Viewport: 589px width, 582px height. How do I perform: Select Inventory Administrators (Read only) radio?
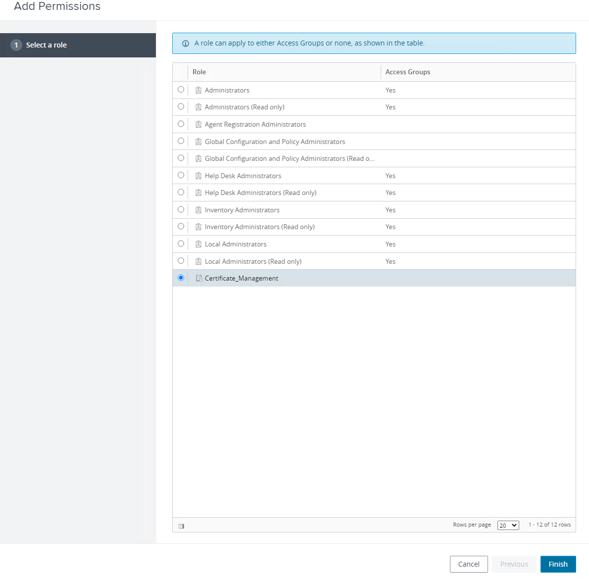(181, 227)
